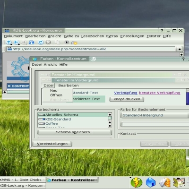Open Lesezeichen menu in Konqueror

[93, 36]
